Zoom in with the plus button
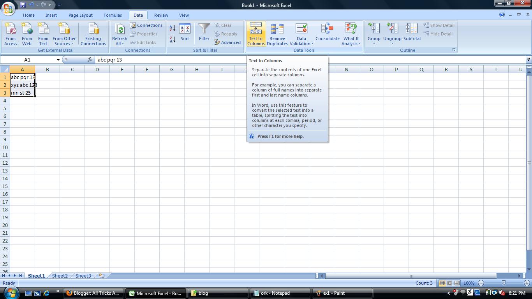Image resolution: width=532 pixels, height=299 pixels. pyautogui.click(x=527, y=283)
